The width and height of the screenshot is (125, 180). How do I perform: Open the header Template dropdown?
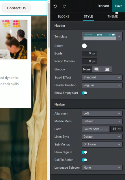click(102, 37)
